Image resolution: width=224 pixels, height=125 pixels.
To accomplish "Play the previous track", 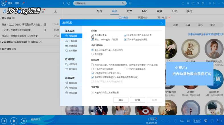I will click(4, 121).
